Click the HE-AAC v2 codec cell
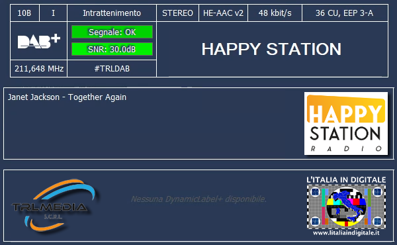The image size is (397, 245). coord(223,13)
